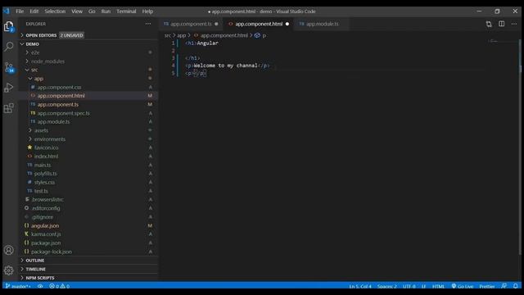524x295 pixels.
Task: Collapse the DEMO folder section
Action: pyautogui.click(x=88, y=43)
